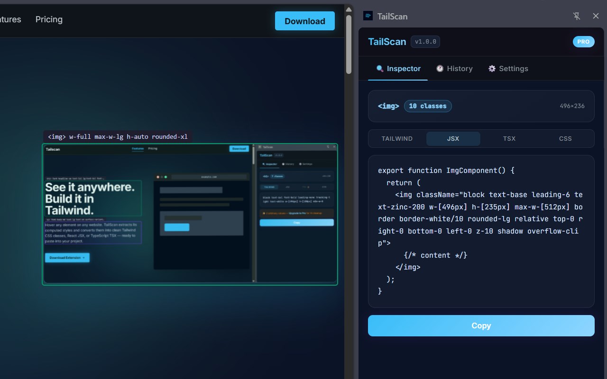Click the TailScan logo icon in the side panel header

pos(368,16)
